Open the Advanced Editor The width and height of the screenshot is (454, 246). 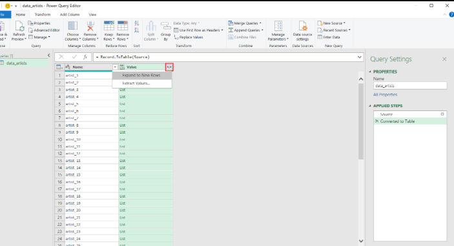coord(44,30)
